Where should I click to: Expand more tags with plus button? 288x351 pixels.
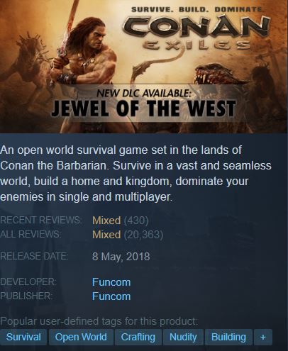coord(263,337)
